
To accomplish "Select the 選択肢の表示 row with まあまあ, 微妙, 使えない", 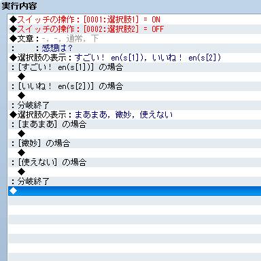I will [135, 115].
